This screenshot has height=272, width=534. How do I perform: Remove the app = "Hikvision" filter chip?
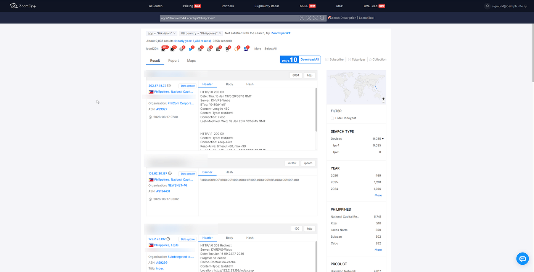174,34
